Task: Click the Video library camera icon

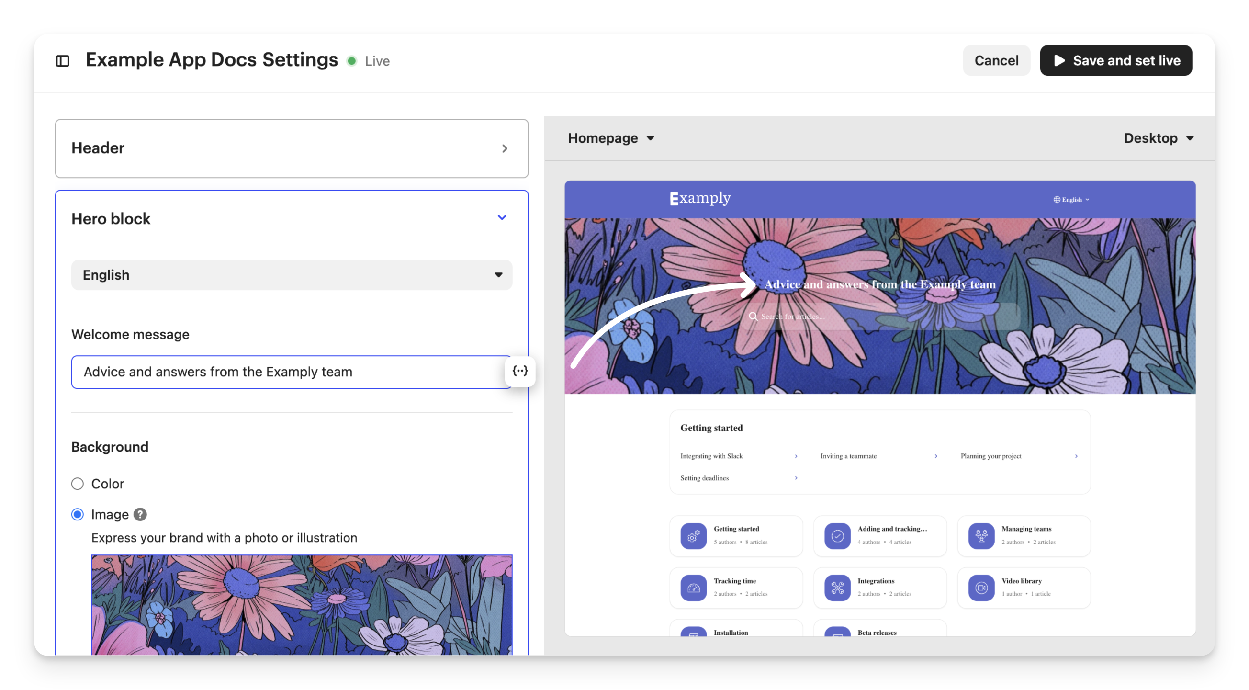Action: point(981,588)
